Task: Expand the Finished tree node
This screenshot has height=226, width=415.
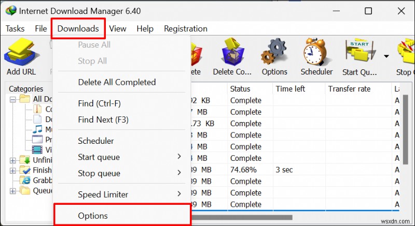Action: pyautogui.click(x=12, y=171)
